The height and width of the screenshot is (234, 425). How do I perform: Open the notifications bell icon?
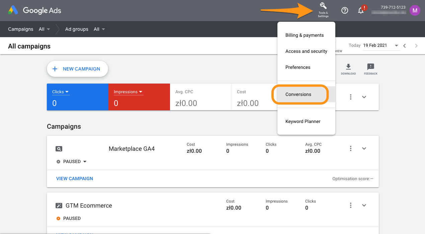tap(361, 10)
